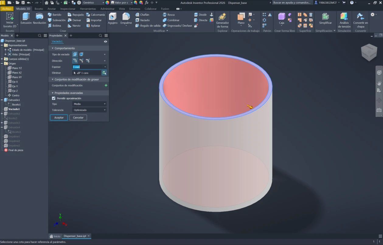Select the Agujero hole tool
The height and width of the screenshot is (245, 383).
click(x=113, y=18)
